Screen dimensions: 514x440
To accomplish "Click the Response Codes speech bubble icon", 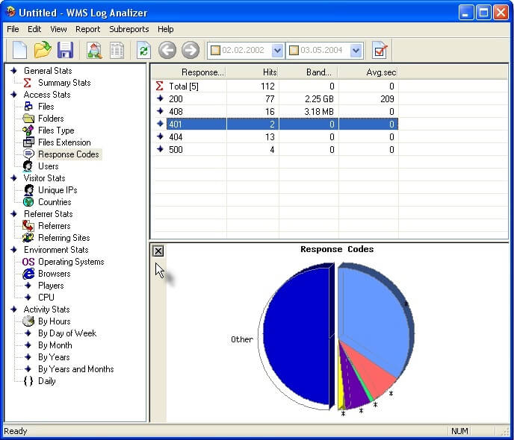I will tap(29, 154).
